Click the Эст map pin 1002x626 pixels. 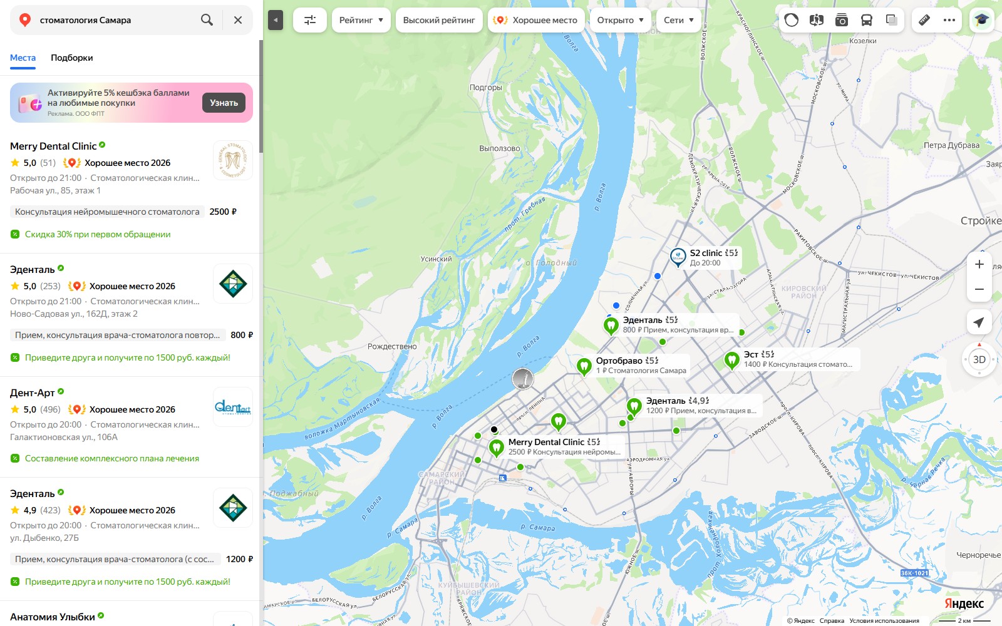pos(731,360)
